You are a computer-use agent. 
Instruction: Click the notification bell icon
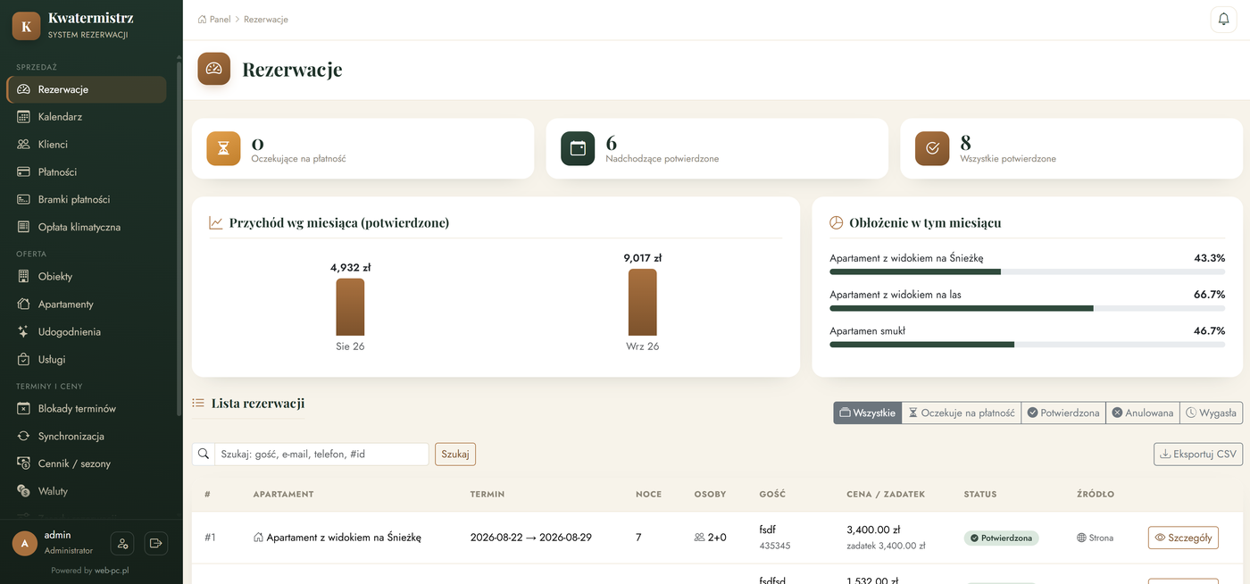(1223, 19)
